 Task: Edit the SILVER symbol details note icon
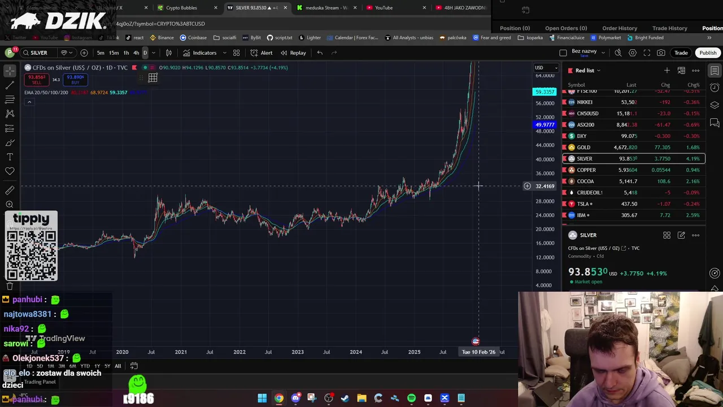point(681,235)
